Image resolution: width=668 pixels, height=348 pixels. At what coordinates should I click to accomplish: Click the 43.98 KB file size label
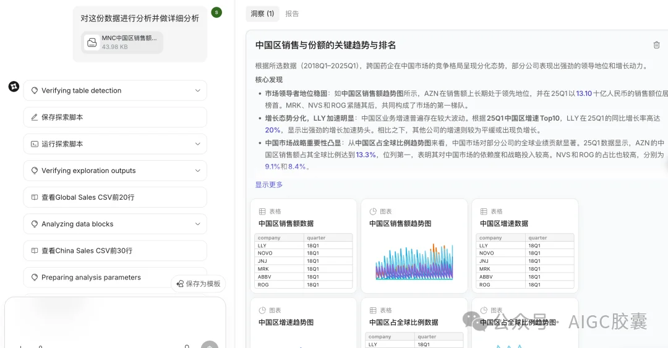pyautogui.click(x=114, y=47)
